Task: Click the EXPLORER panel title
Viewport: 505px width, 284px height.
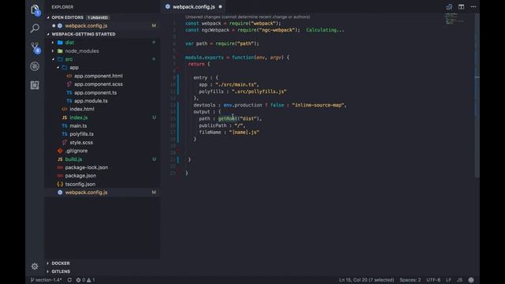Action: click(x=62, y=7)
